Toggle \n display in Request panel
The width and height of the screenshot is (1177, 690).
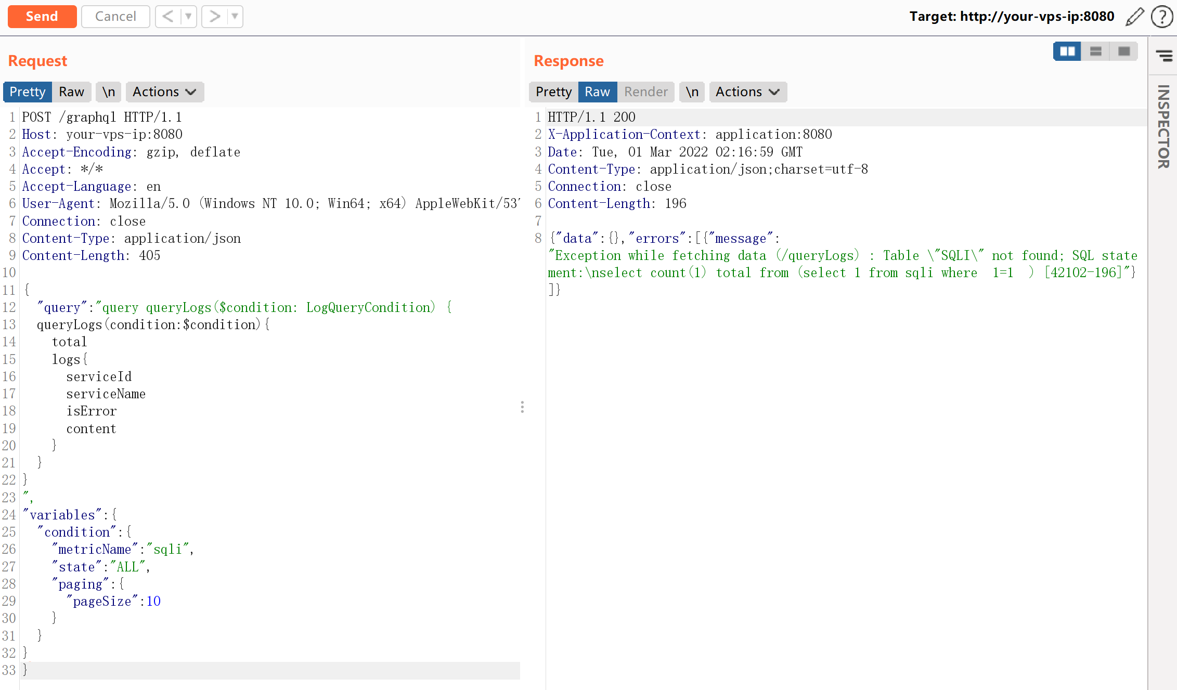(x=108, y=92)
